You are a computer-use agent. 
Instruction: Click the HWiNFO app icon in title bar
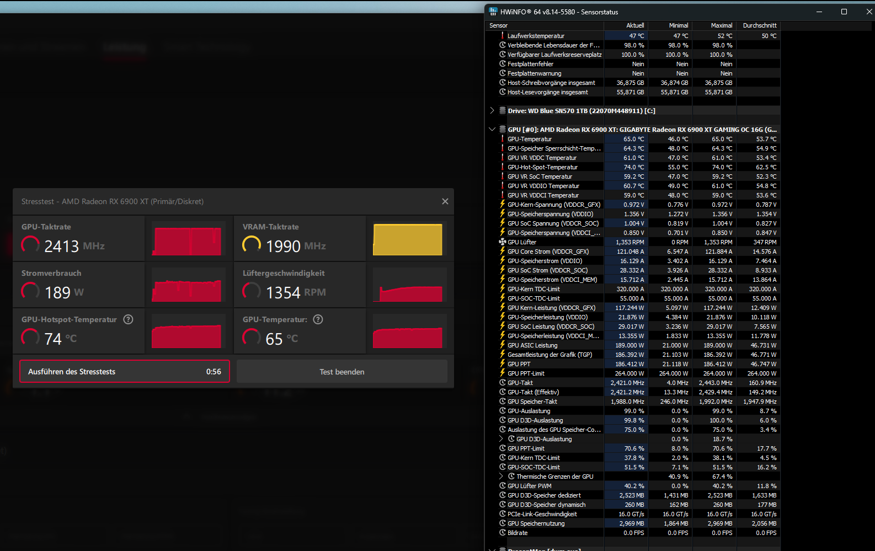pos(493,12)
